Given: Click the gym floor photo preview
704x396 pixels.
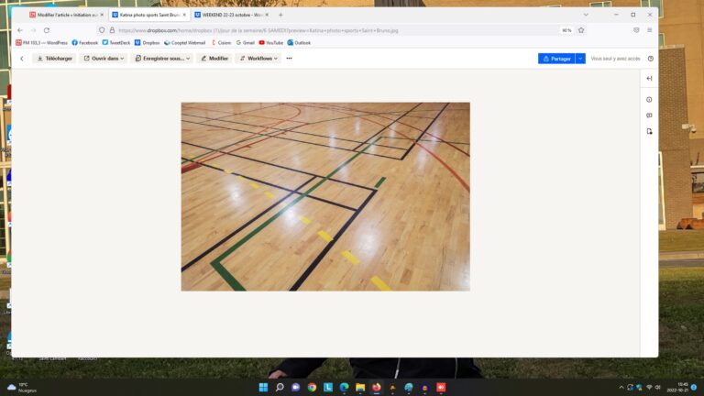Looking at the screenshot, I should (x=325, y=196).
